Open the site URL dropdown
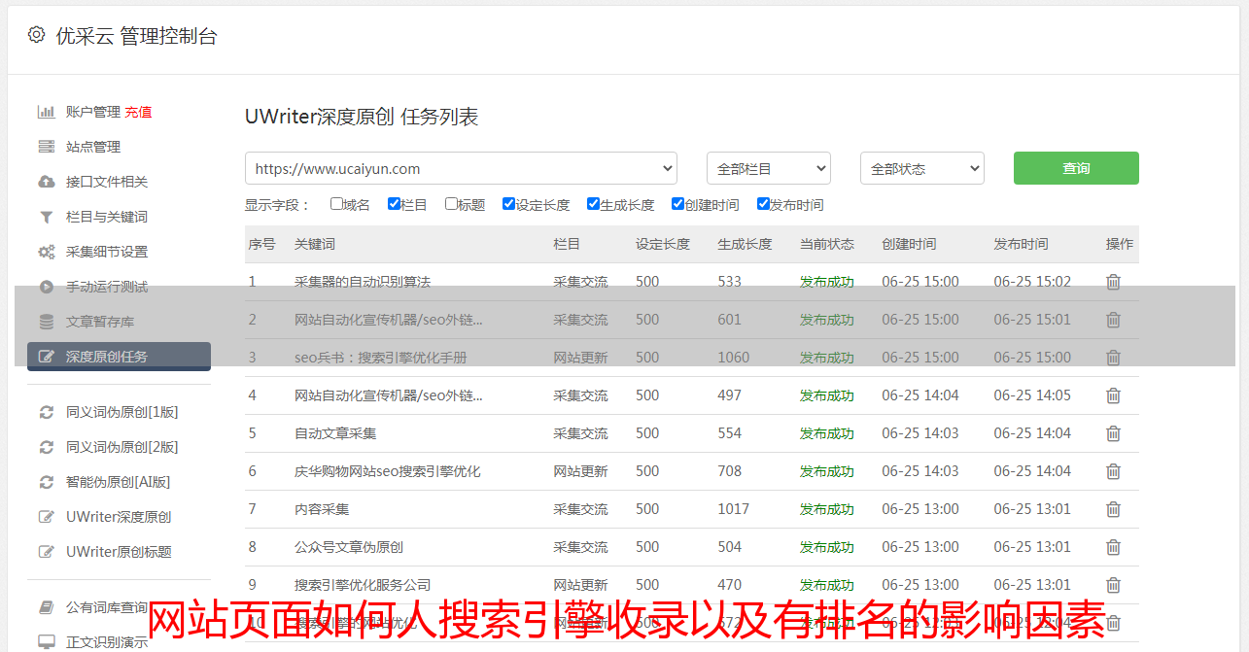 461,168
